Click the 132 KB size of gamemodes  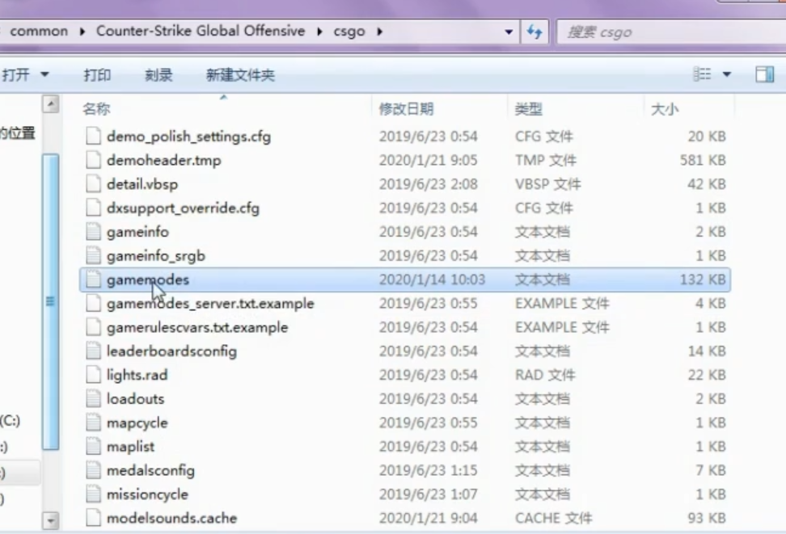(703, 280)
